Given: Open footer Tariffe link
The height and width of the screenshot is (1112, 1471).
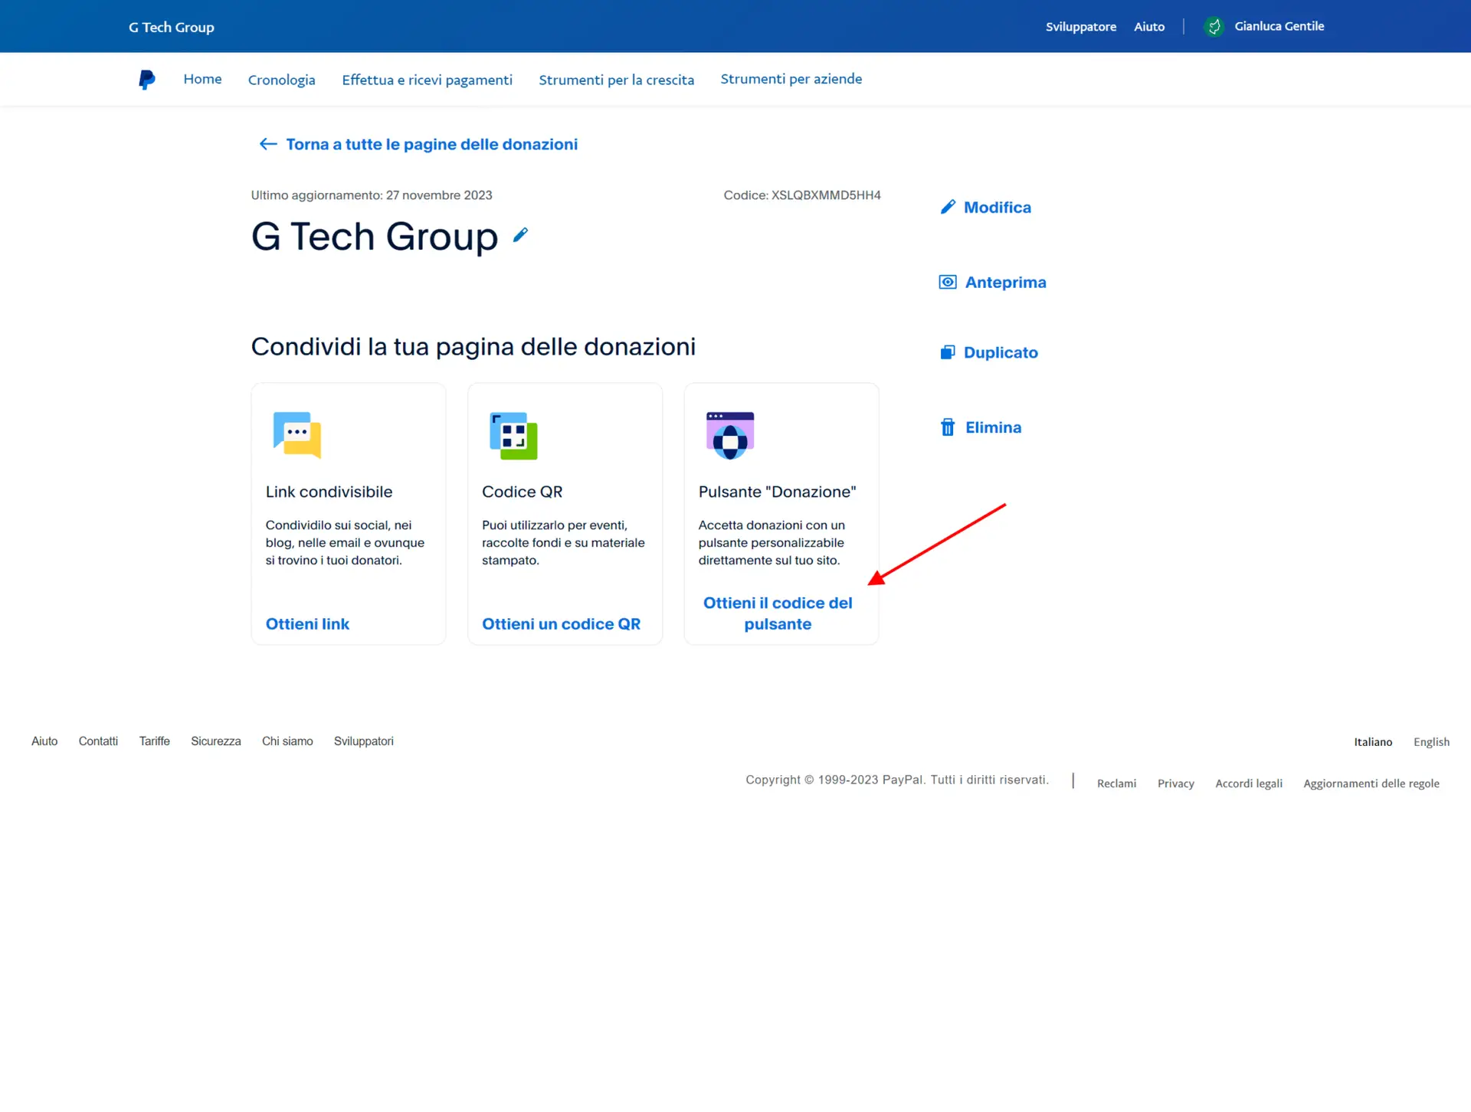Looking at the screenshot, I should pos(155,741).
